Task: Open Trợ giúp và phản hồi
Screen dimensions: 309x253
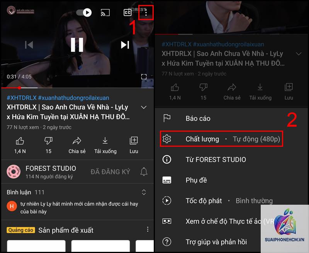Action: click(231, 241)
